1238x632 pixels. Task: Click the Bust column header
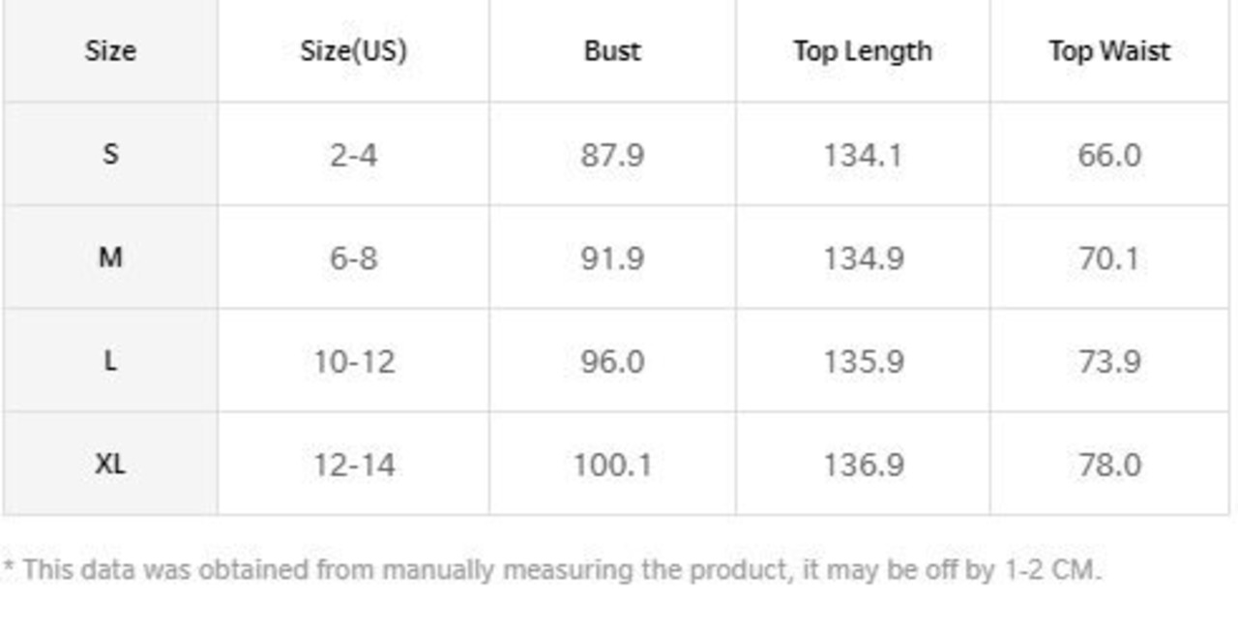point(612,50)
